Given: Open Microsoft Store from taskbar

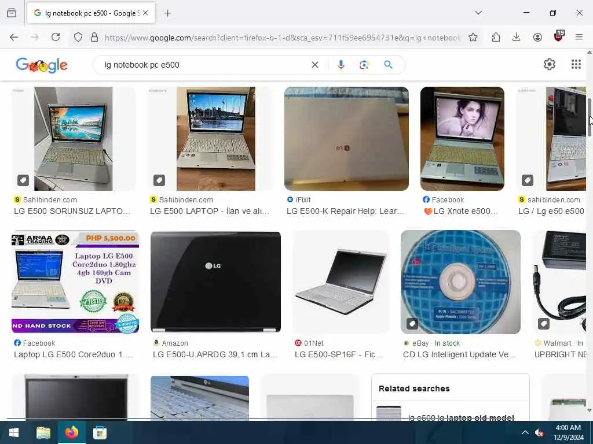Looking at the screenshot, I should click(x=100, y=432).
